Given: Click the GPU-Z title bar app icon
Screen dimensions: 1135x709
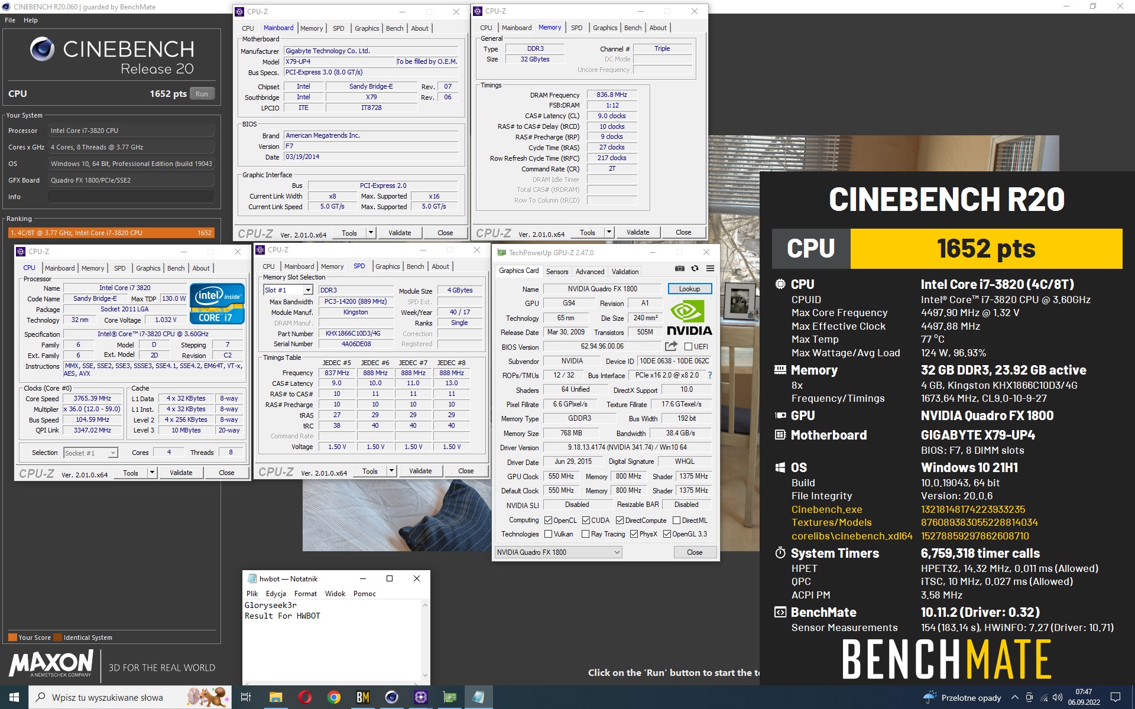Looking at the screenshot, I should (502, 252).
